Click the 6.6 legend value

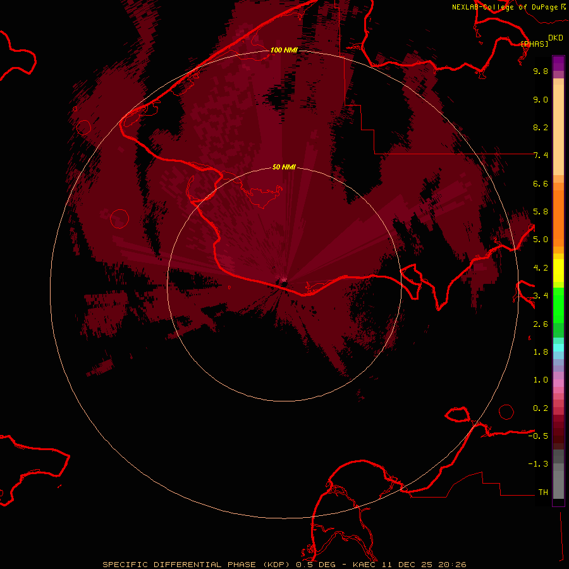coord(541,183)
